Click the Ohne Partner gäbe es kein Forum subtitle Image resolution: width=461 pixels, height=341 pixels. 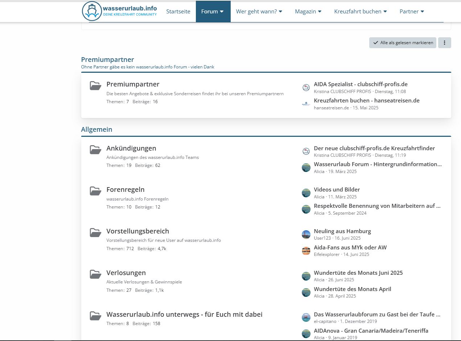(148, 67)
